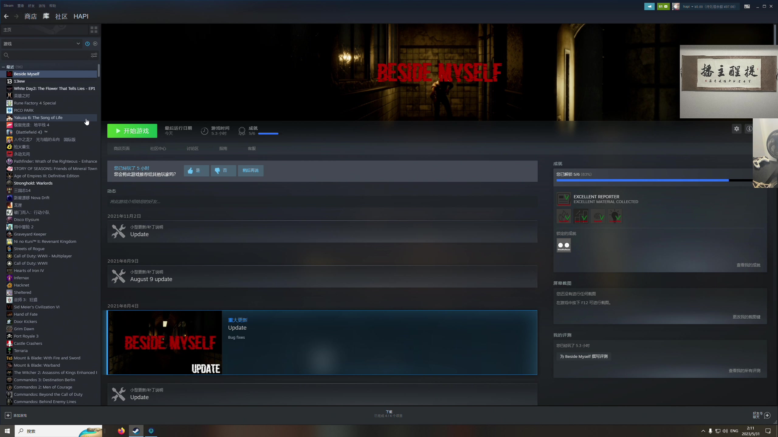Open the 主页 library home
The image size is (778, 437).
point(44,30)
